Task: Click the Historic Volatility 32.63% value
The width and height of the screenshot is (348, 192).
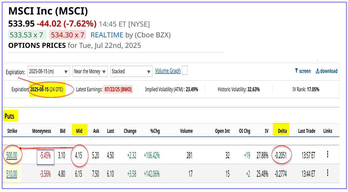Action: click(253, 90)
